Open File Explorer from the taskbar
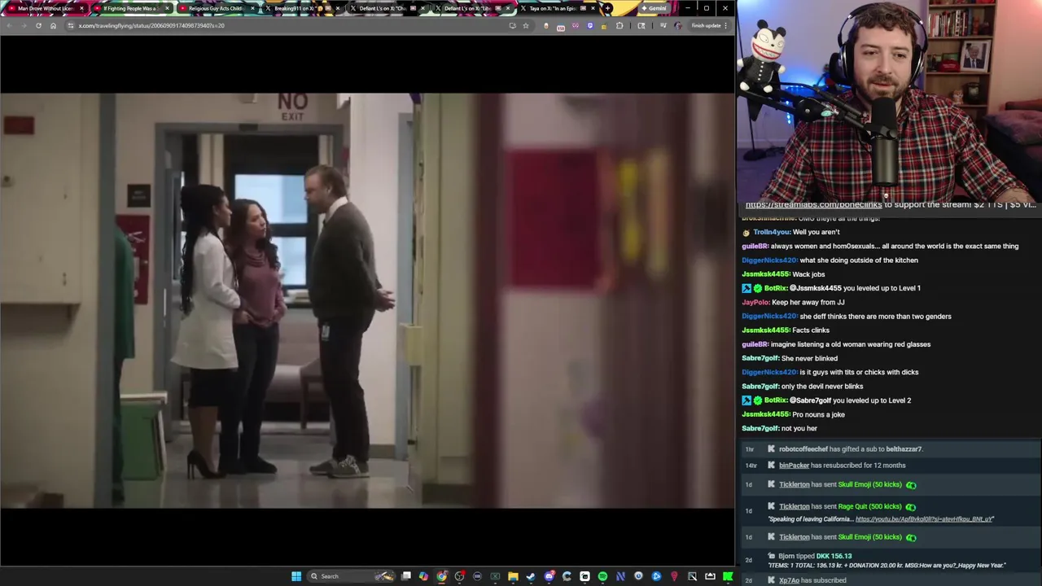Viewport: 1042px width, 586px height. (513, 576)
